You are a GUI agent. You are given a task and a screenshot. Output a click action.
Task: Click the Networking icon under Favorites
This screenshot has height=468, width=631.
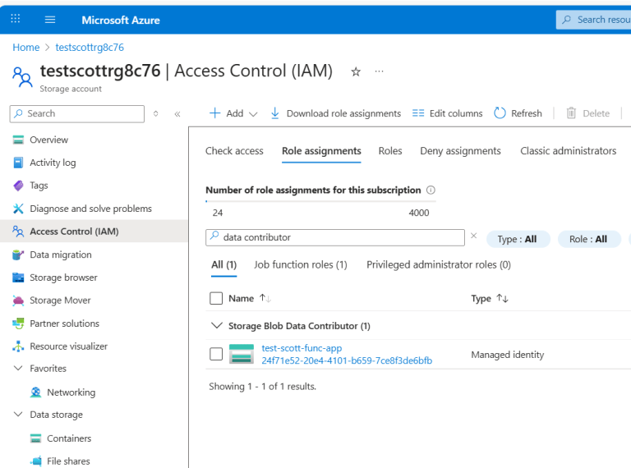36,392
